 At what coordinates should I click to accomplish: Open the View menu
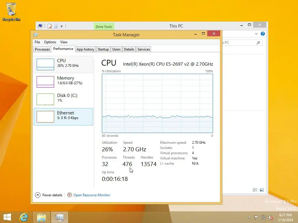[64, 42]
